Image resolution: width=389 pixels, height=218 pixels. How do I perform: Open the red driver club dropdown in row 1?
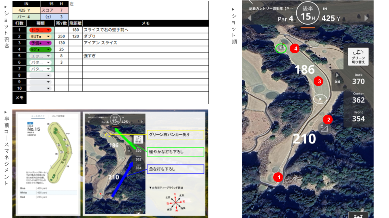pyautogui.click(x=39, y=30)
